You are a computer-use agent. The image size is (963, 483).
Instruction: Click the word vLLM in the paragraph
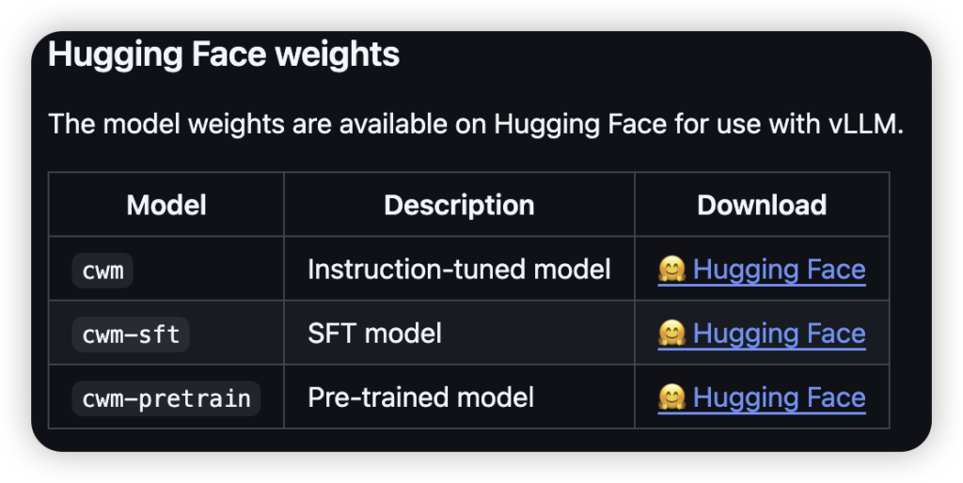(x=860, y=124)
